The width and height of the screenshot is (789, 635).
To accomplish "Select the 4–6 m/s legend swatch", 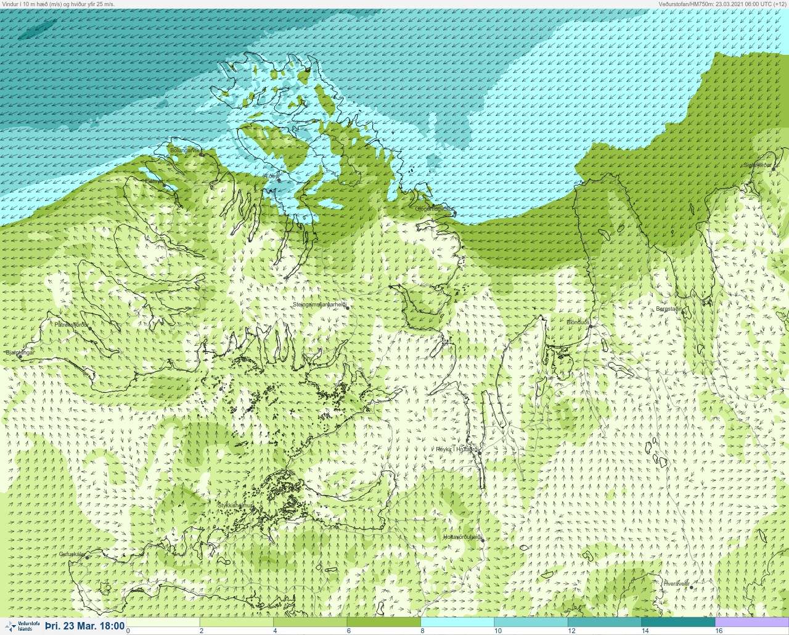I will 311,622.
